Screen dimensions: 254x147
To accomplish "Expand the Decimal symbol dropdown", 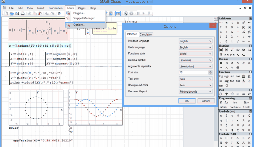I will pos(196,60).
